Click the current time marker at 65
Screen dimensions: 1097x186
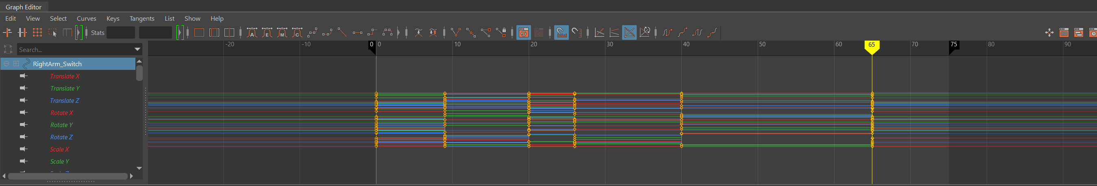(x=872, y=47)
